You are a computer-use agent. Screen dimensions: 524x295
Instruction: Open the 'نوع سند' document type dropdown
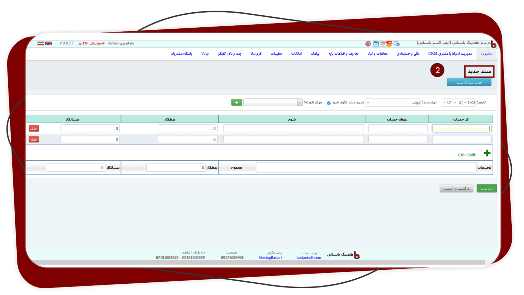point(393,102)
